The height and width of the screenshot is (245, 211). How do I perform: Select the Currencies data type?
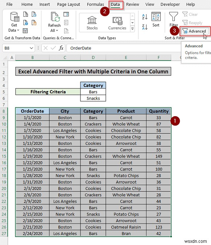click(117, 23)
